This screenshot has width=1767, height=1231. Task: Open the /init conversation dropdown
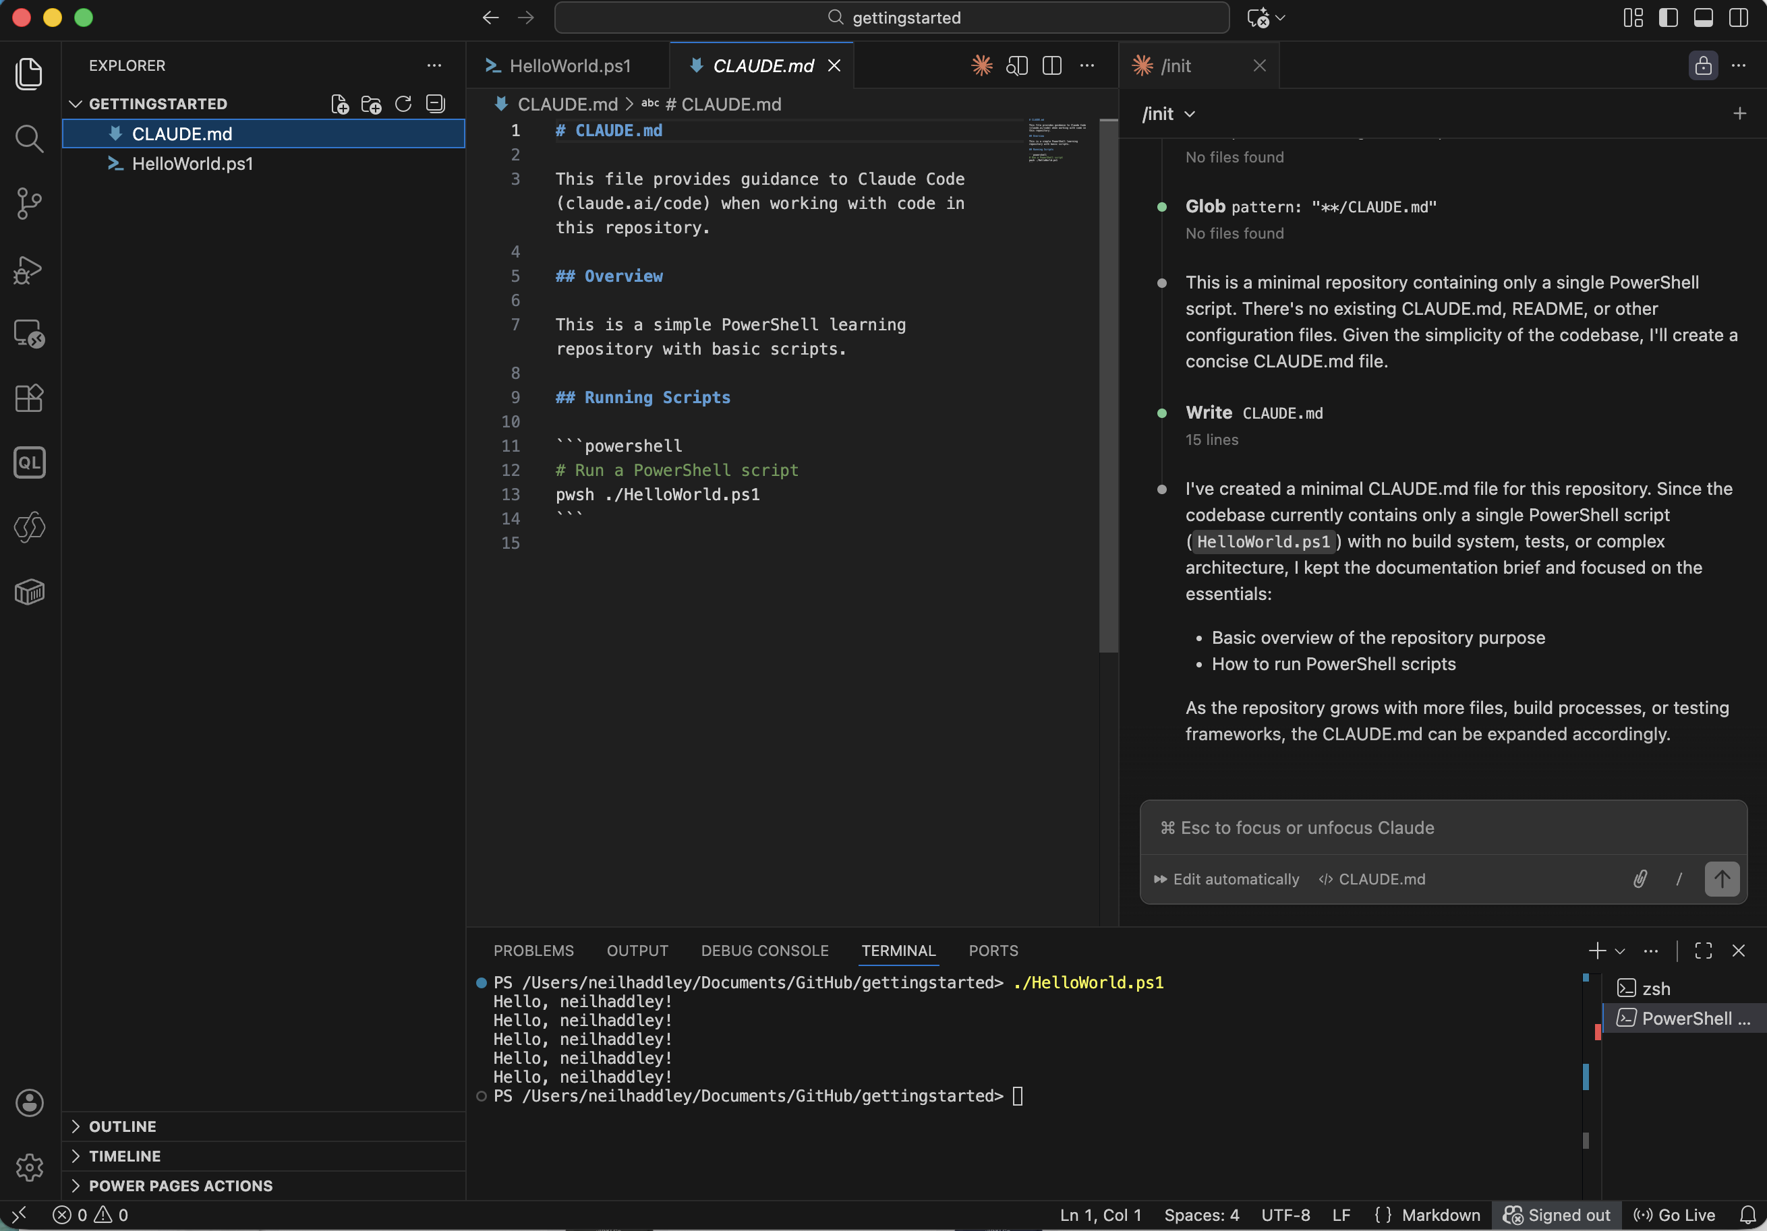pyautogui.click(x=1167, y=113)
